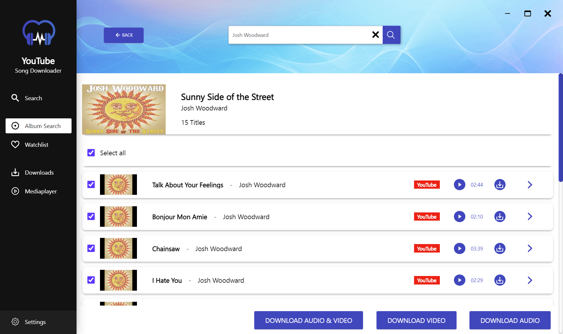Download I Hate You via download icon
The width and height of the screenshot is (563, 334).
500,280
